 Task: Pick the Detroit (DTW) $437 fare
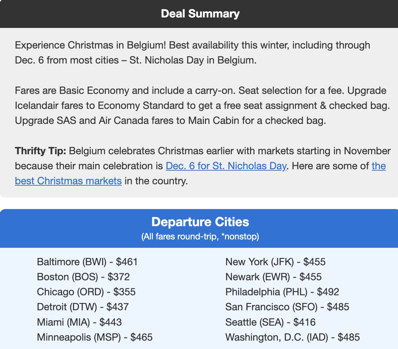click(x=83, y=307)
